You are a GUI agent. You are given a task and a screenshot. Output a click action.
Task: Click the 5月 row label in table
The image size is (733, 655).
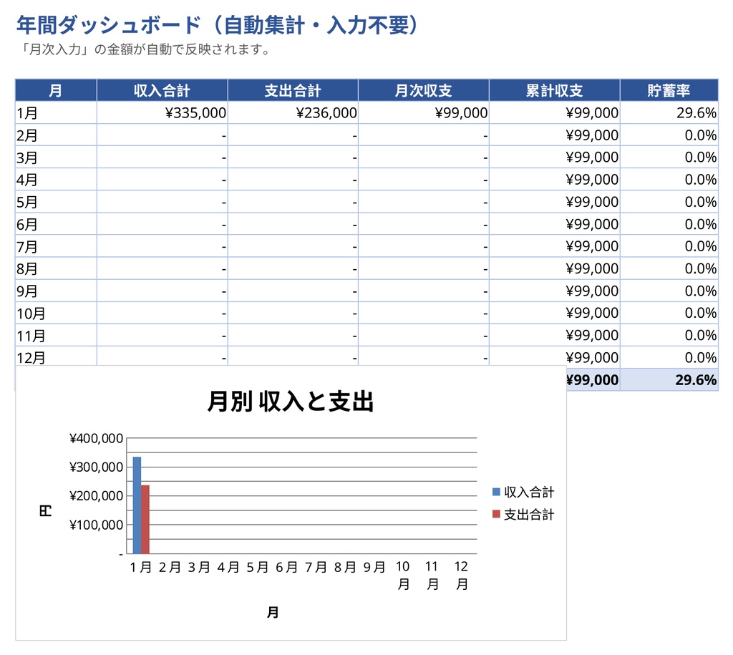(x=56, y=202)
